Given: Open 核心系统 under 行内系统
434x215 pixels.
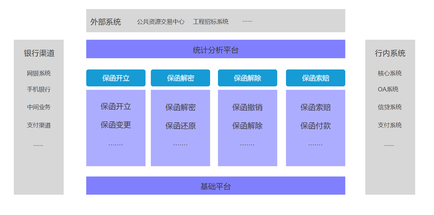Looking at the screenshot, I should coord(390,73).
